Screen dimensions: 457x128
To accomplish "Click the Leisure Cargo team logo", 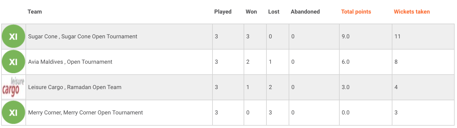I will (13, 87).
